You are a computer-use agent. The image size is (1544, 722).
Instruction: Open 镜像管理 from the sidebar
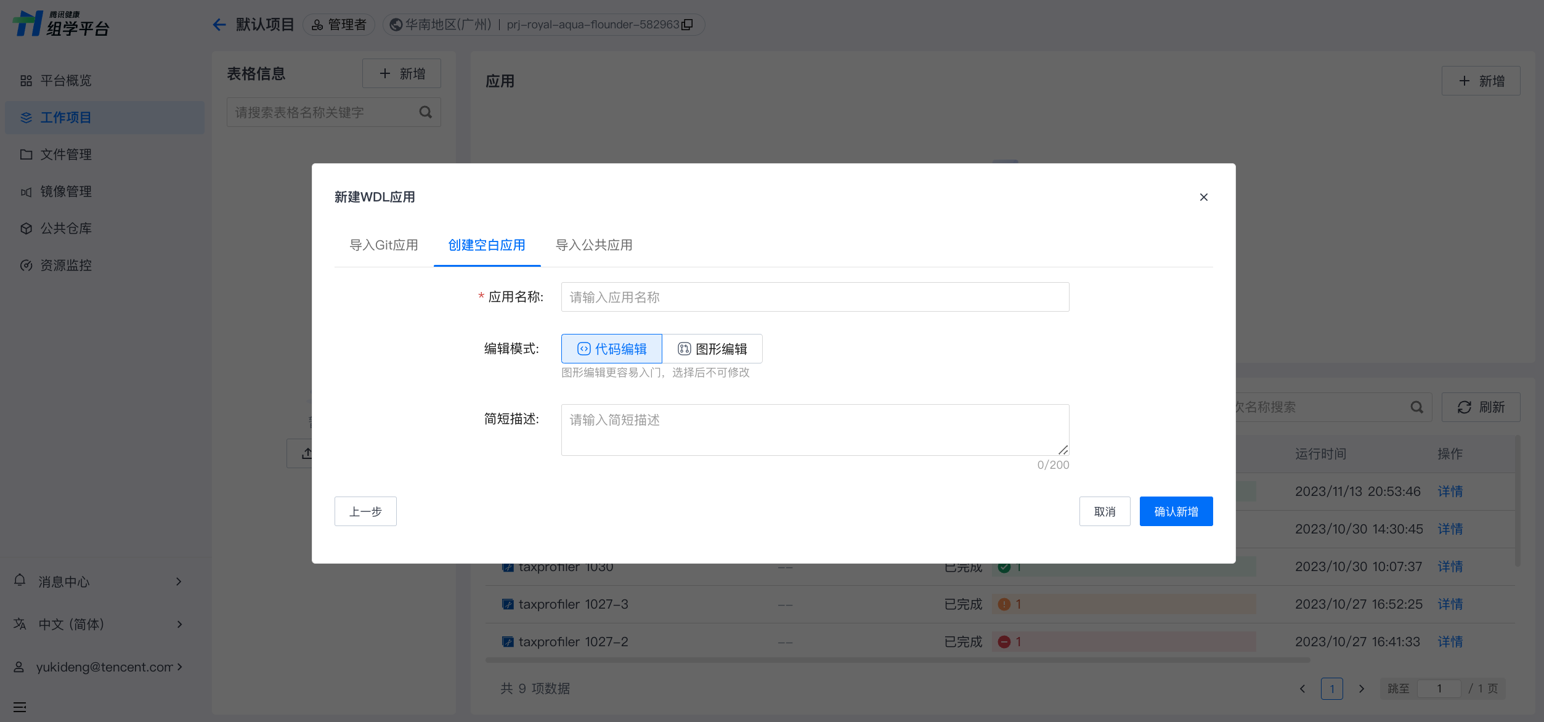(65, 192)
